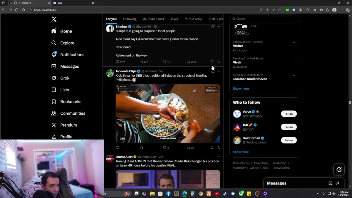This screenshot has width=352, height=198.
Task: Focus the X Search field
Action: point(265,19)
